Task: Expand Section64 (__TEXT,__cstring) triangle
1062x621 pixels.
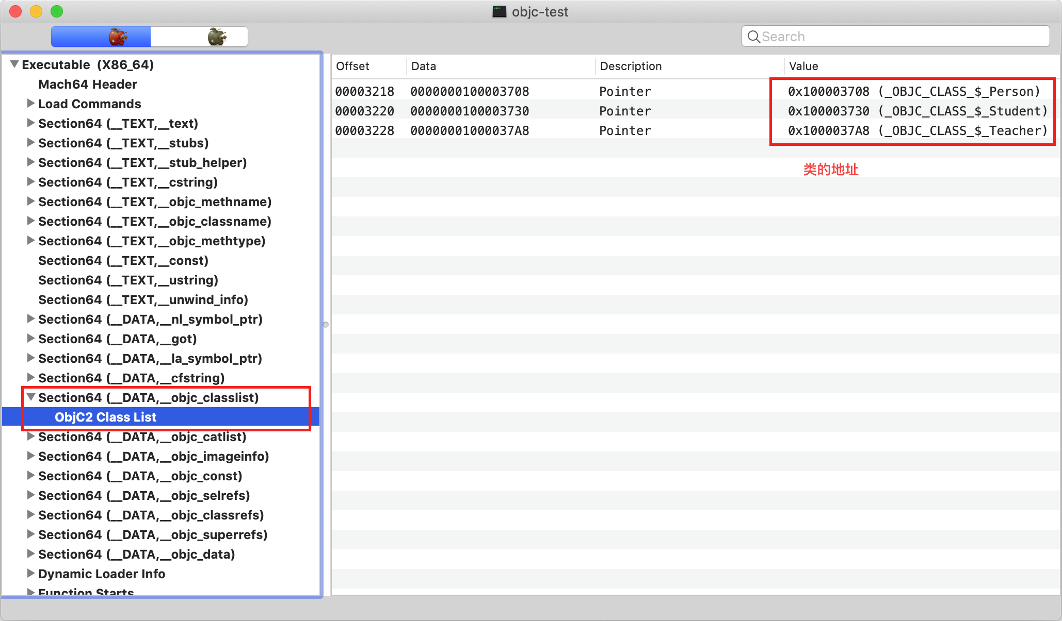Action: point(30,182)
